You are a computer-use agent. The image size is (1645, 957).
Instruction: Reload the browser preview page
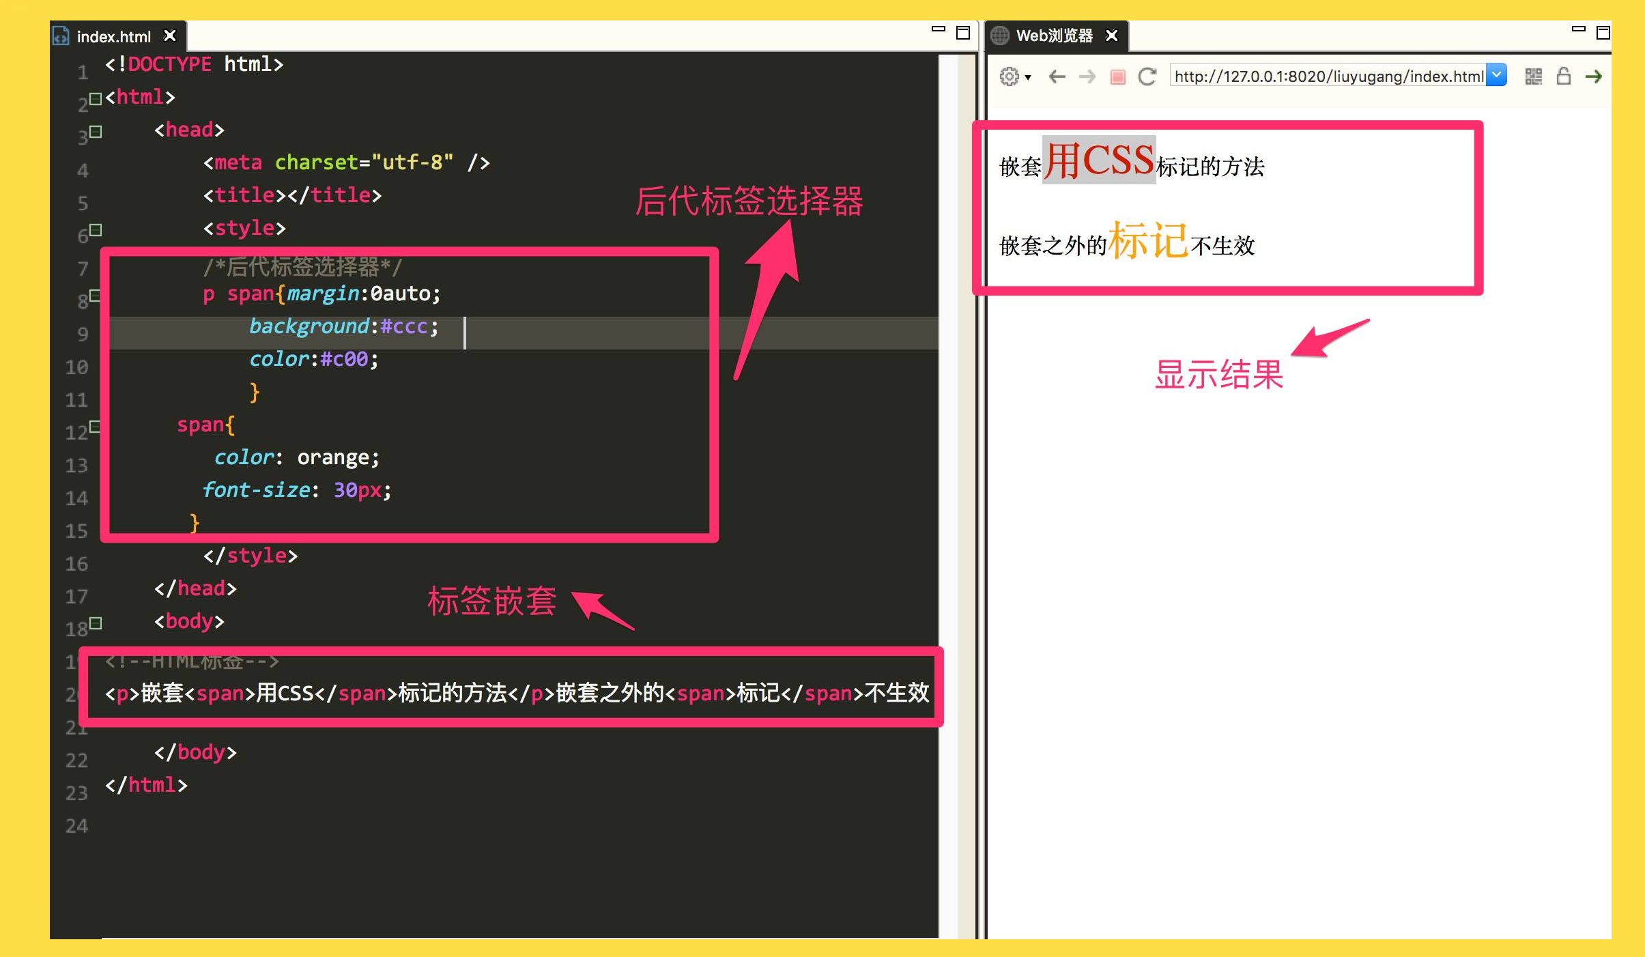pyautogui.click(x=1147, y=76)
